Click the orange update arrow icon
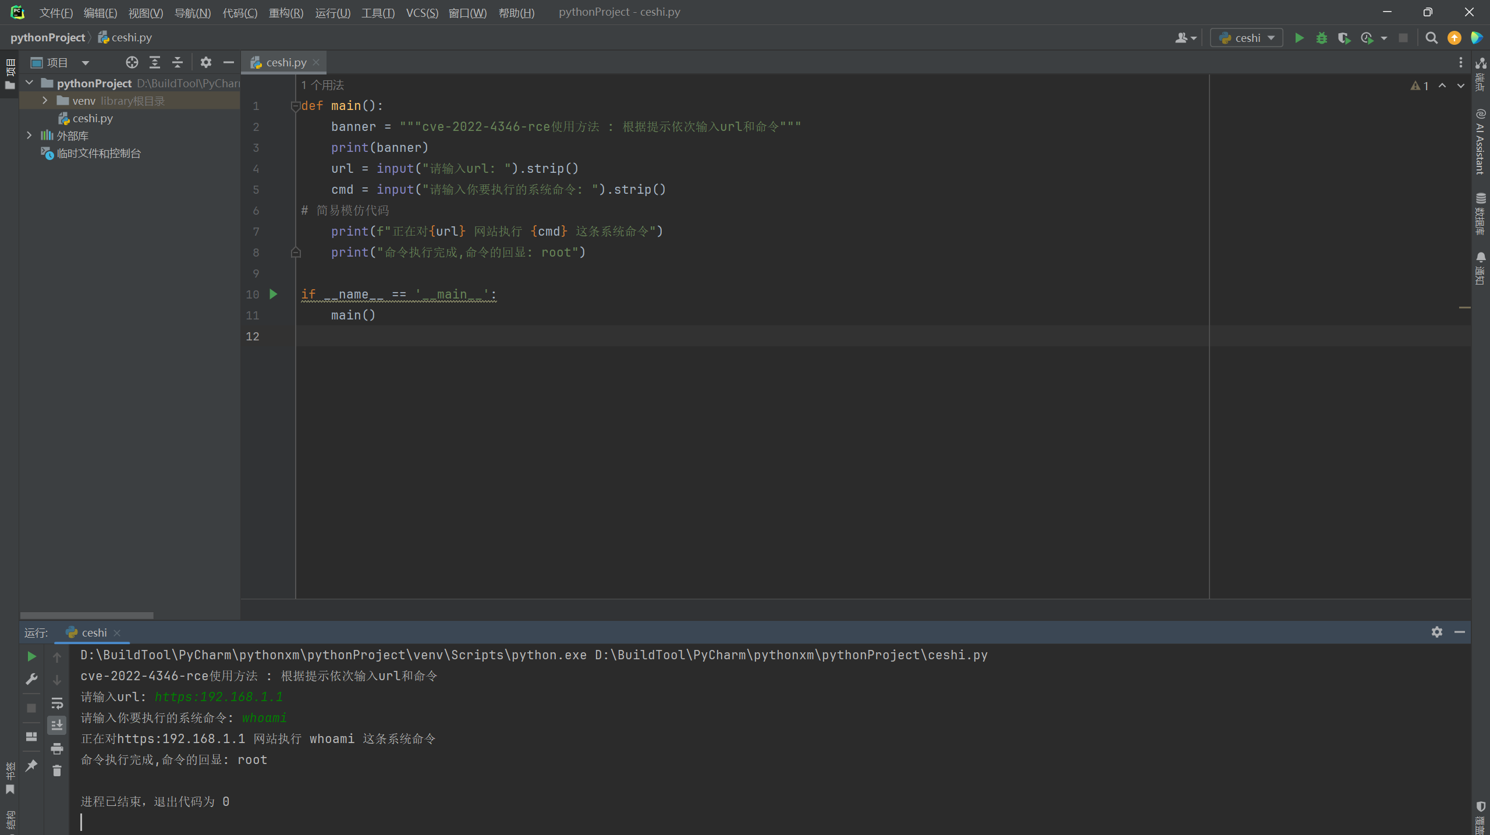The width and height of the screenshot is (1490, 835). click(x=1454, y=38)
